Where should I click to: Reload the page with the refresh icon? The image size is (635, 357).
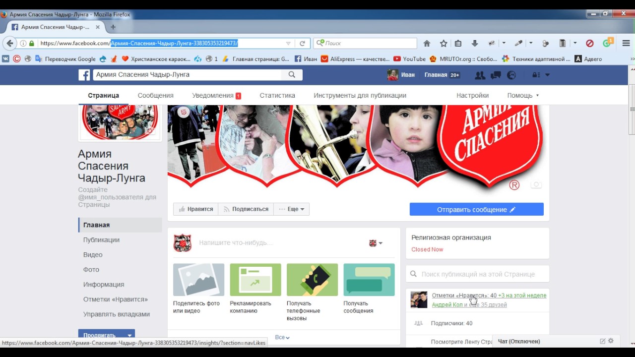(x=302, y=44)
